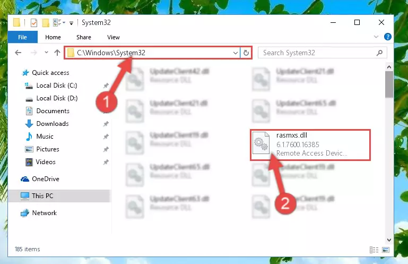Image resolution: width=408 pixels, height=264 pixels.
Task: Switch to the Share ribbon tab
Action: pyautogui.click(x=83, y=37)
